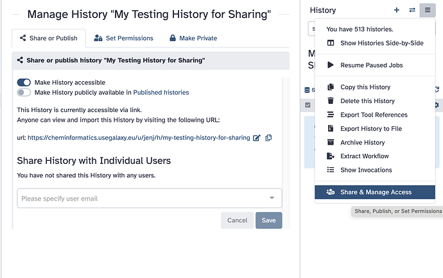The width and height of the screenshot is (443, 278).
Task: Choose Extract Workflow
Action: coord(375,156)
